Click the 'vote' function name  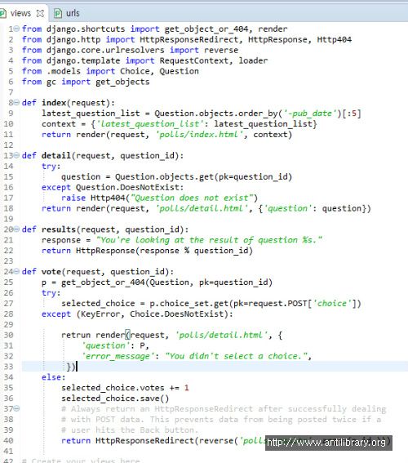[51, 272]
